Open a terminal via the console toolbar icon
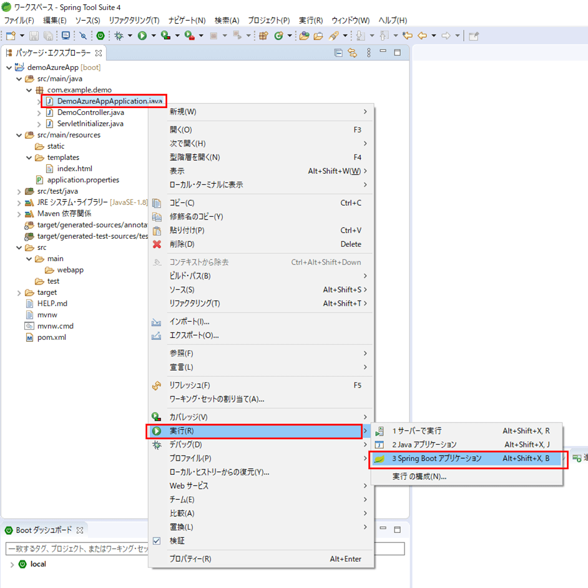The image size is (588, 588). pos(65,36)
